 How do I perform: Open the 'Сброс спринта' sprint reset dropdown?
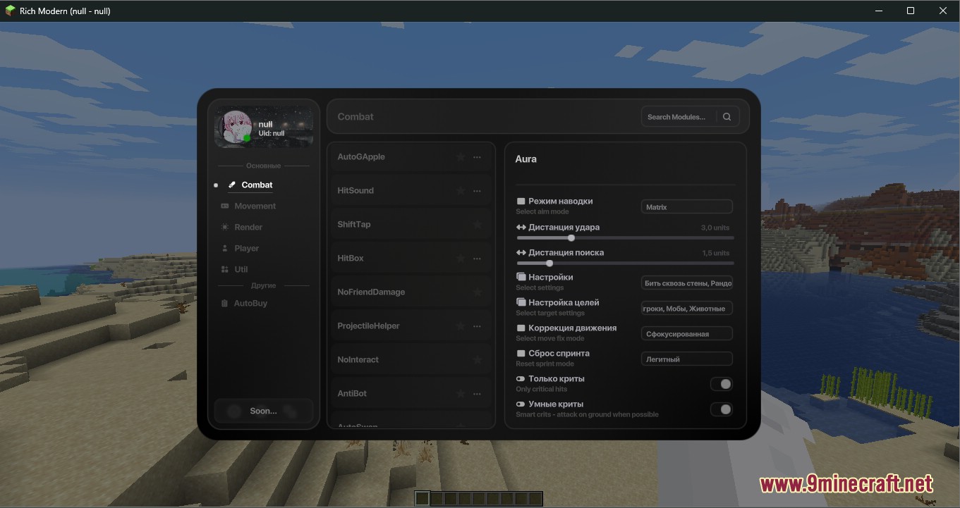[x=686, y=359]
